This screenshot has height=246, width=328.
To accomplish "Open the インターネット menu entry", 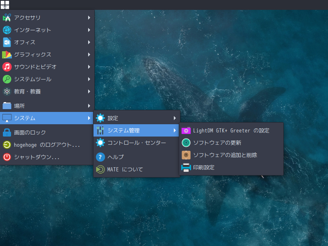I will pos(47,30).
